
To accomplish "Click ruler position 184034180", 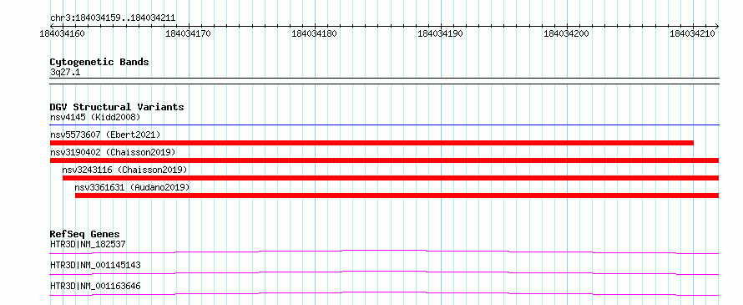I will point(314,33).
